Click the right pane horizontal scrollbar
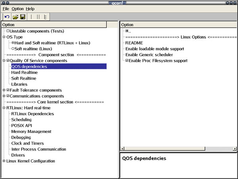 click(178, 148)
